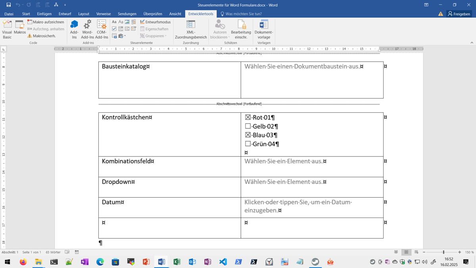Screen dimensions: 476x268
Task: Open Quick Access Toolbar customize dropdown
Action: click(x=65, y=5)
